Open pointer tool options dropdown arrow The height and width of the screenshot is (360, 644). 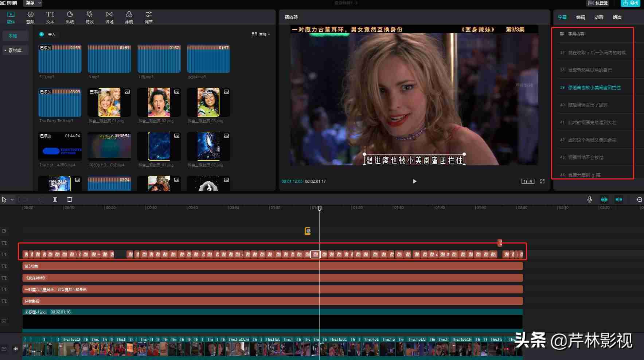[x=12, y=199]
